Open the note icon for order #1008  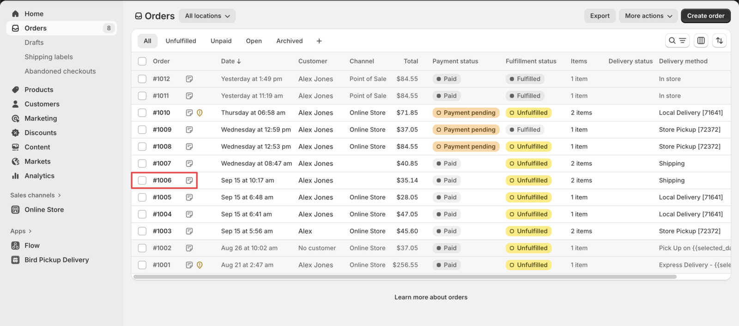pos(189,147)
